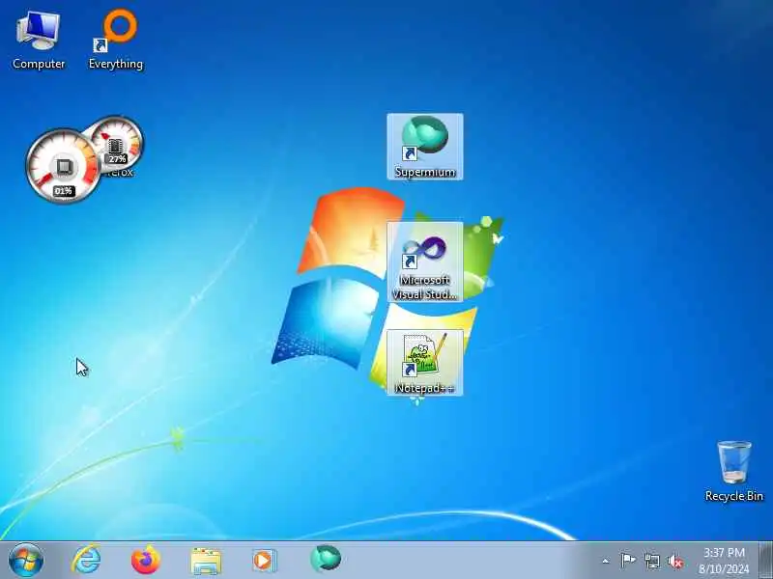Screen dimensions: 773x579
Task: Select the Microsoft Visual Studio shortcut
Action: pyautogui.click(x=425, y=262)
